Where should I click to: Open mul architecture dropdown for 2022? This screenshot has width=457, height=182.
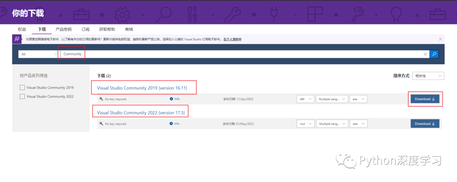coord(306,124)
